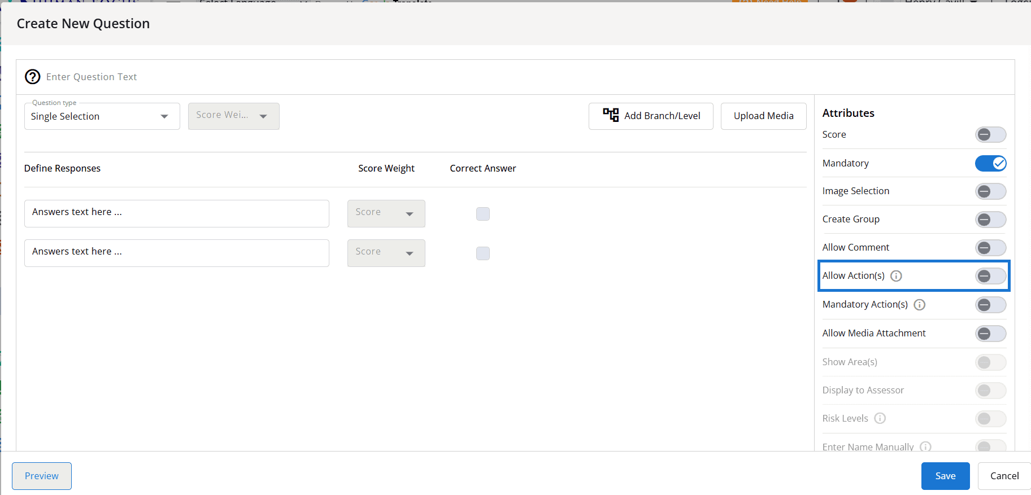Toggle Allow Comment on
This screenshot has width=1031, height=495.
(x=990, y=248)
